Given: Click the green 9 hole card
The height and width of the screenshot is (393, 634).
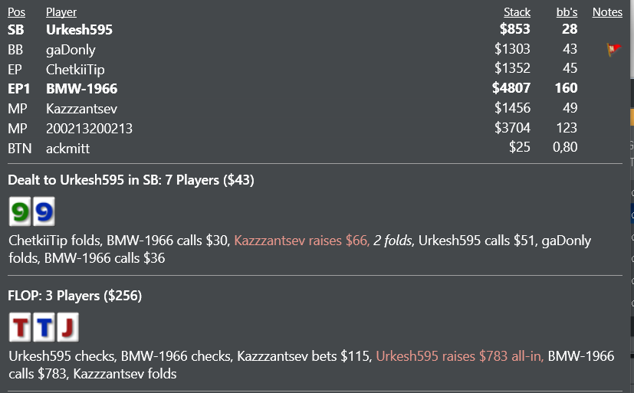Looking at the screenshot, I should coord(20,211).
